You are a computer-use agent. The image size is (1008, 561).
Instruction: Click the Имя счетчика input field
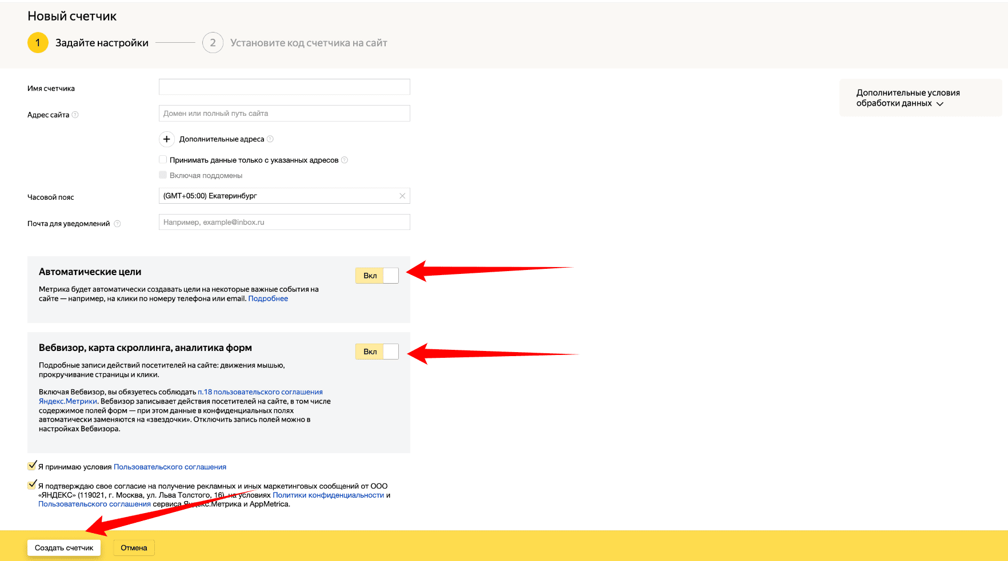(x=284, y=87)
